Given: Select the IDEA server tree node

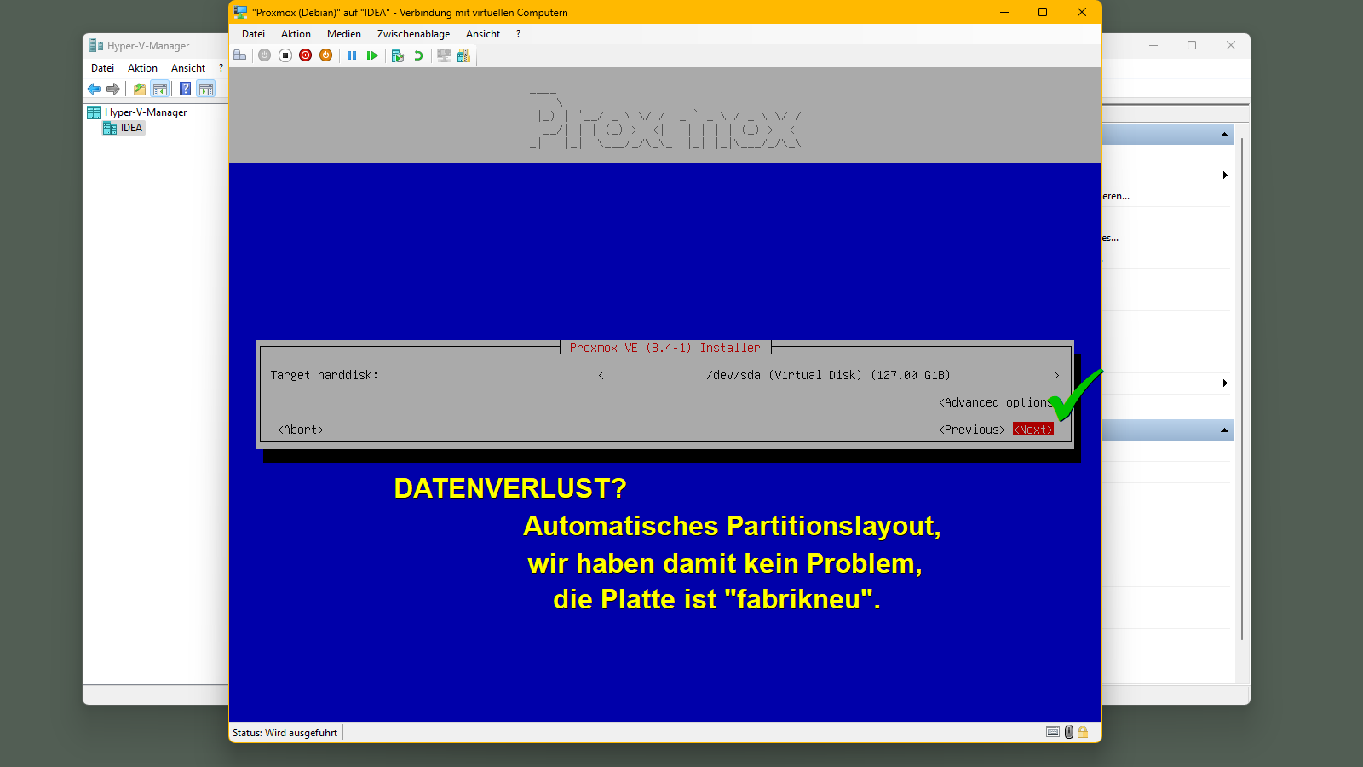Looking at the screenshot, I should 131,128.
